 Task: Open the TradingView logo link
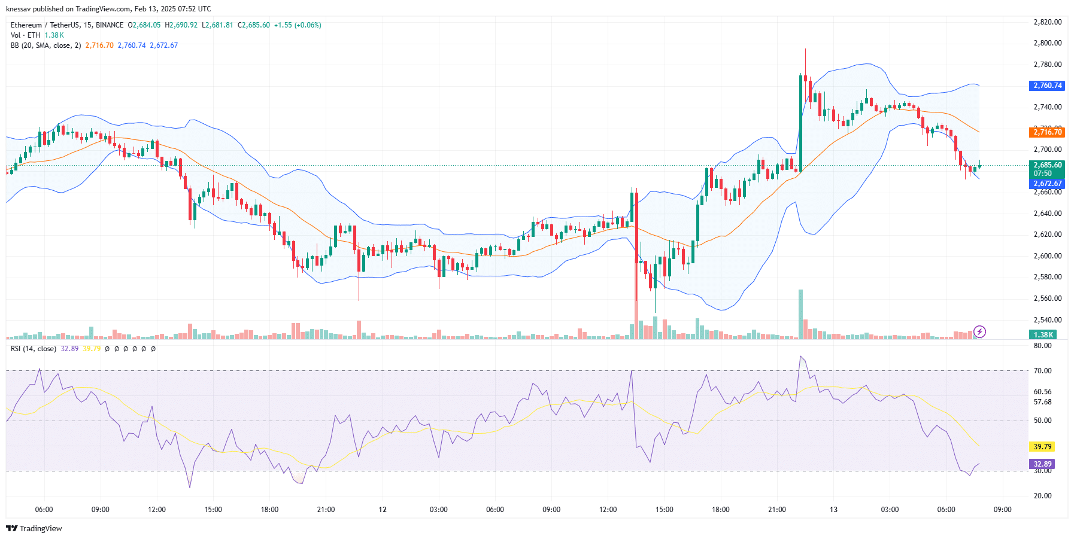pyautogui.click(x=34, y=528)
